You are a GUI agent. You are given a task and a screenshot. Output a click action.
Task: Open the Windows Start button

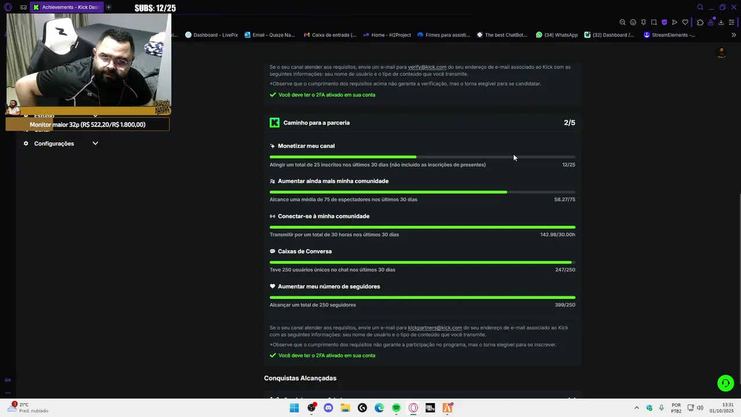point(294,408)
